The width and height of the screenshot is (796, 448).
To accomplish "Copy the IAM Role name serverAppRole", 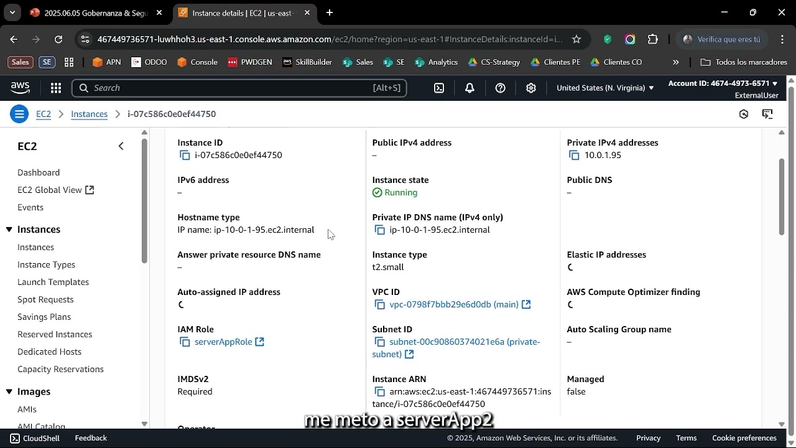I will tap(184, 342).
